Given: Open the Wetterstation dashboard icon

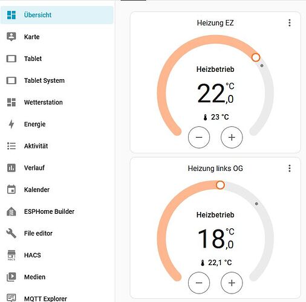Looking at the screenshot, I should [x=11, y=102].
